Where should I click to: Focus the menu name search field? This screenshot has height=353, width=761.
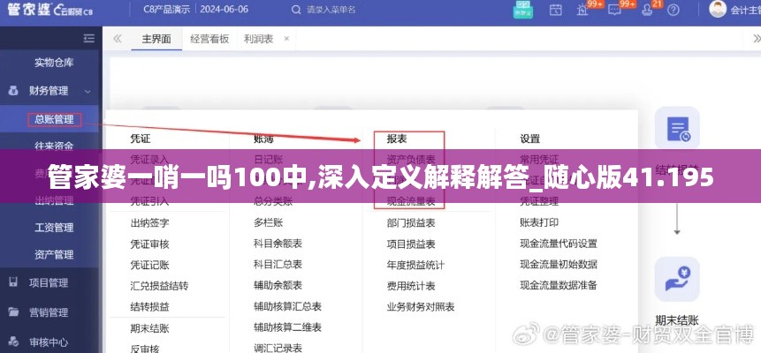(331, 10)
